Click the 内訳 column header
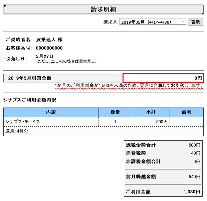The width and height of the screenshot is (207, 201). point(51,112)
